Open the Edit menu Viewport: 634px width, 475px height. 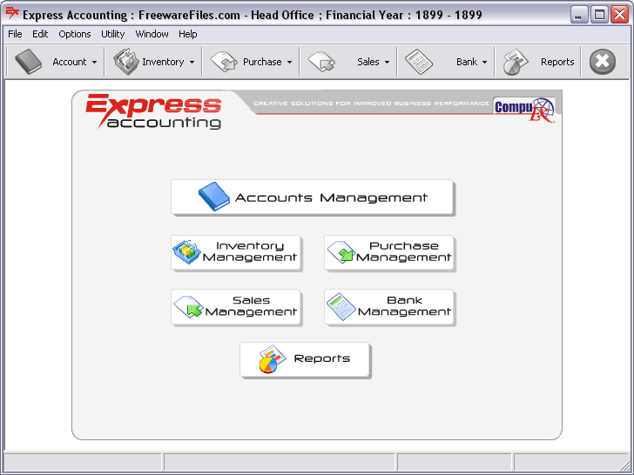coord(40,34)
